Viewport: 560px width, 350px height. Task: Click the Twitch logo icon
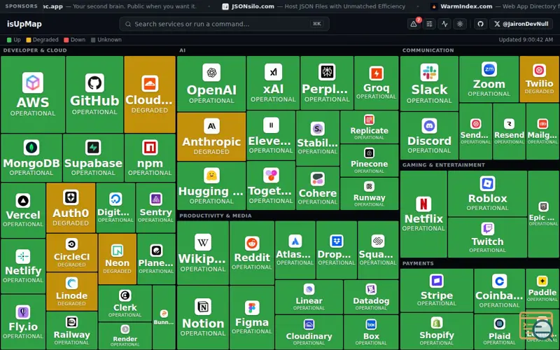point(487,228)
